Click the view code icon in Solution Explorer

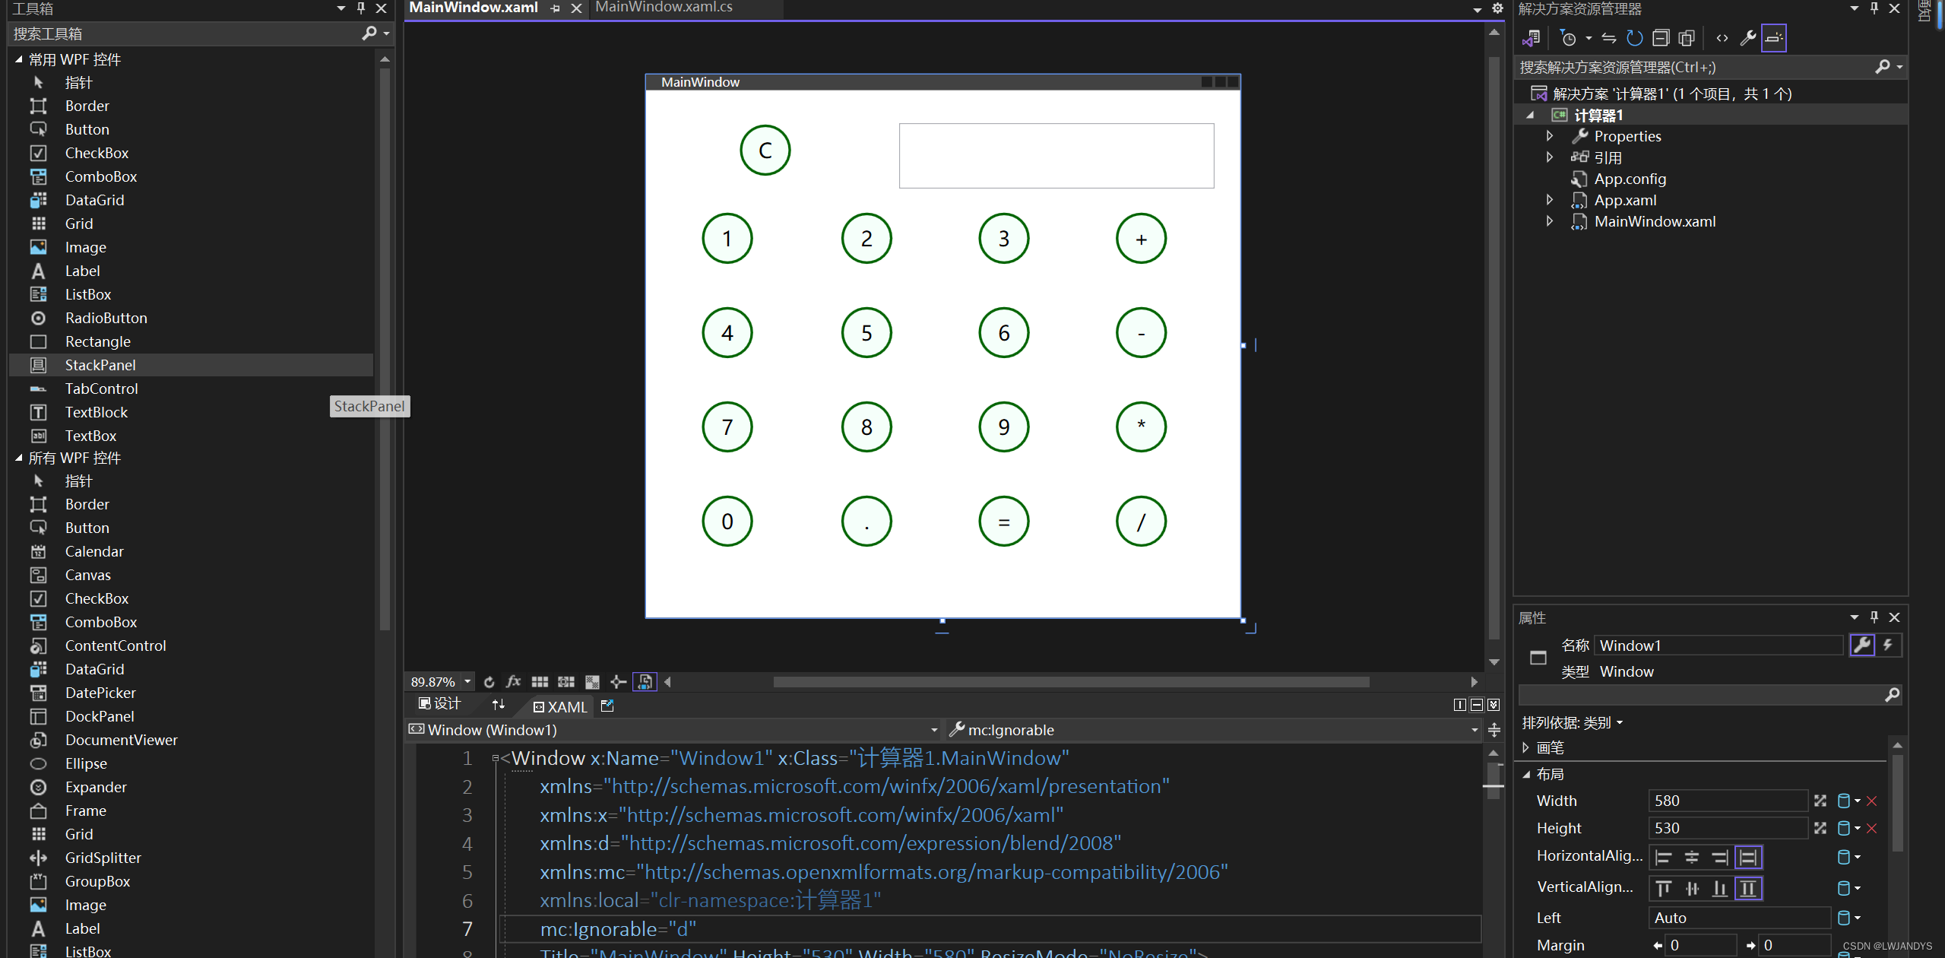click(1722, 38)
